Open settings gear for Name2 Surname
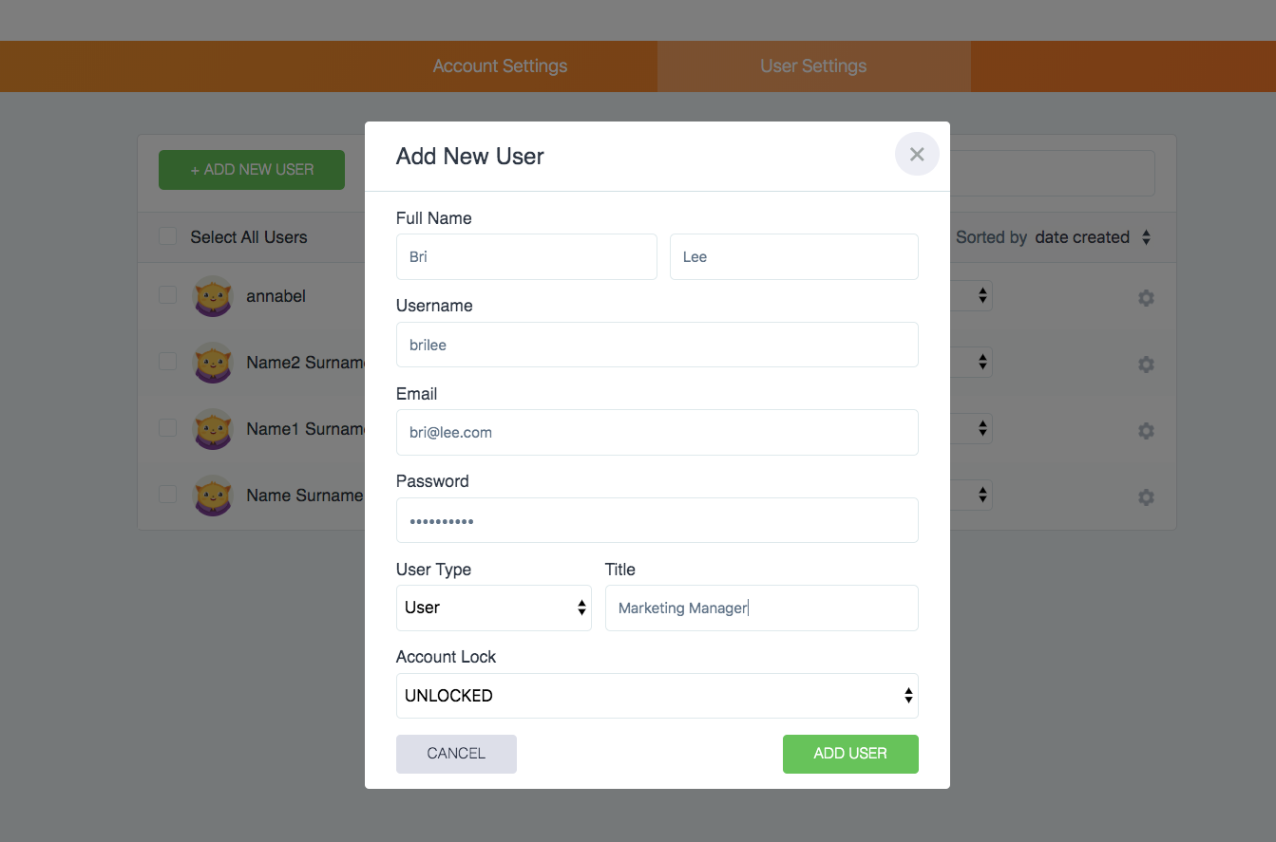 [1146, 365]
